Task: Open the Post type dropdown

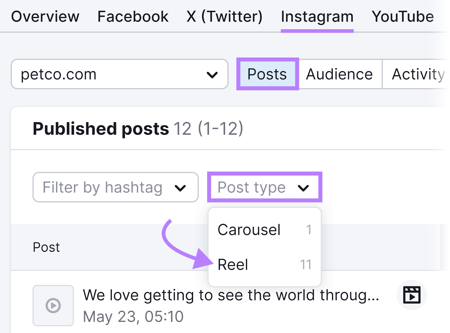Action: point(264,187)
